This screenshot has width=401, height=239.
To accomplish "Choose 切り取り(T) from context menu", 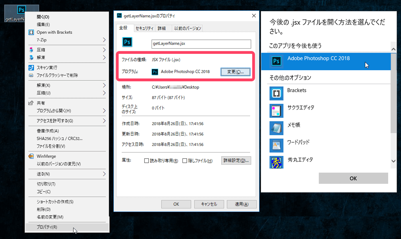I will tap(67, 184).
